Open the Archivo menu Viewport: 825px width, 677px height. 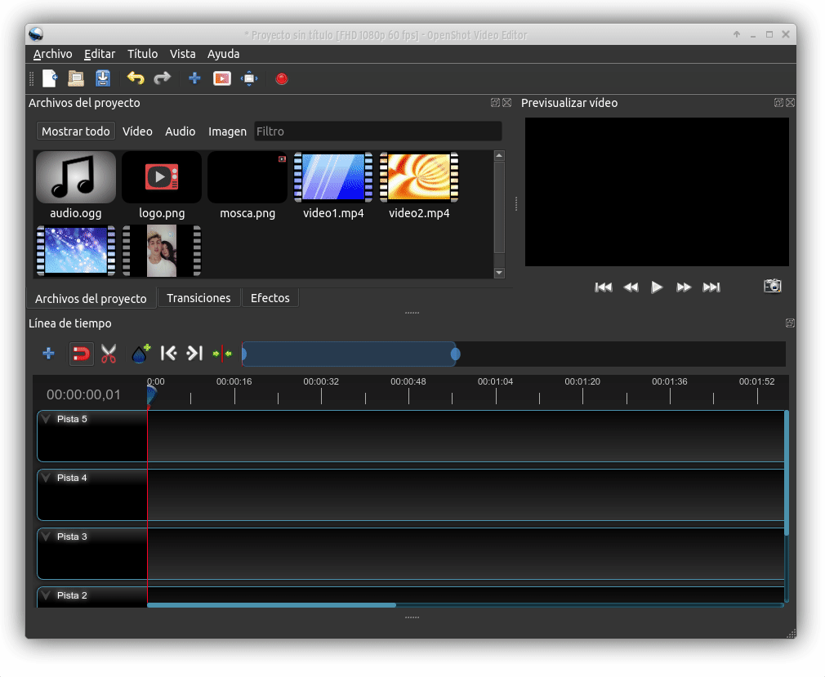pyautogui.click(x=52, y=54)
